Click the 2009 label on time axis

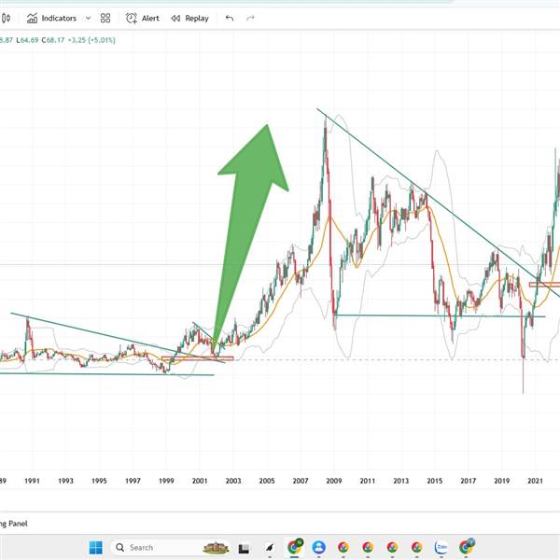tap(334, 481)
